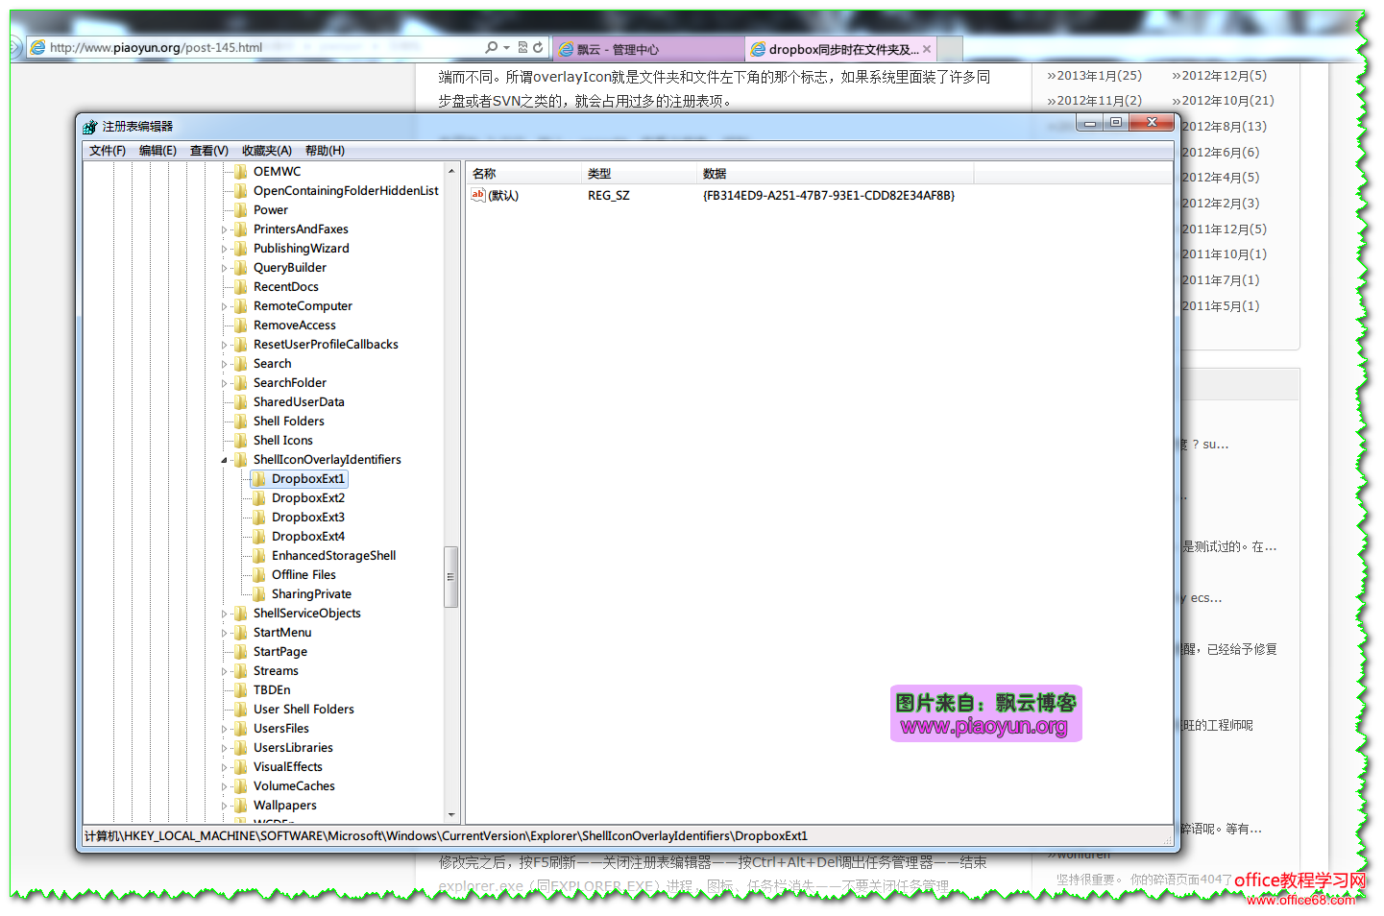The image size is (1384, 916).
Task: Click the Registry Editor title bar icon
Action: click(90, 127)
